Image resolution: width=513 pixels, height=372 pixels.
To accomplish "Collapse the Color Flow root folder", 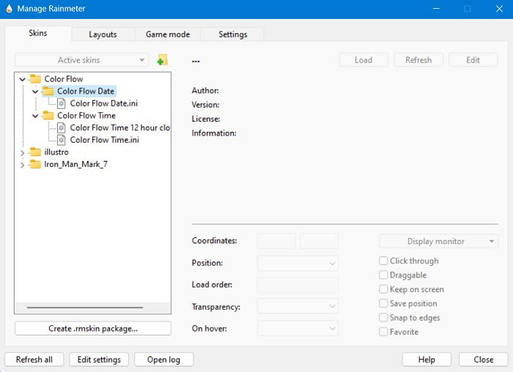I will coord(22,79).
